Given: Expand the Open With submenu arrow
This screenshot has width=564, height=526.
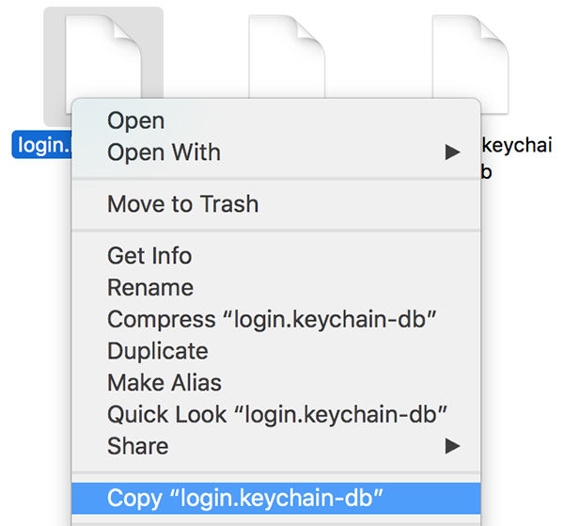Looking at the screenshot, I should [x=452, y=152].
